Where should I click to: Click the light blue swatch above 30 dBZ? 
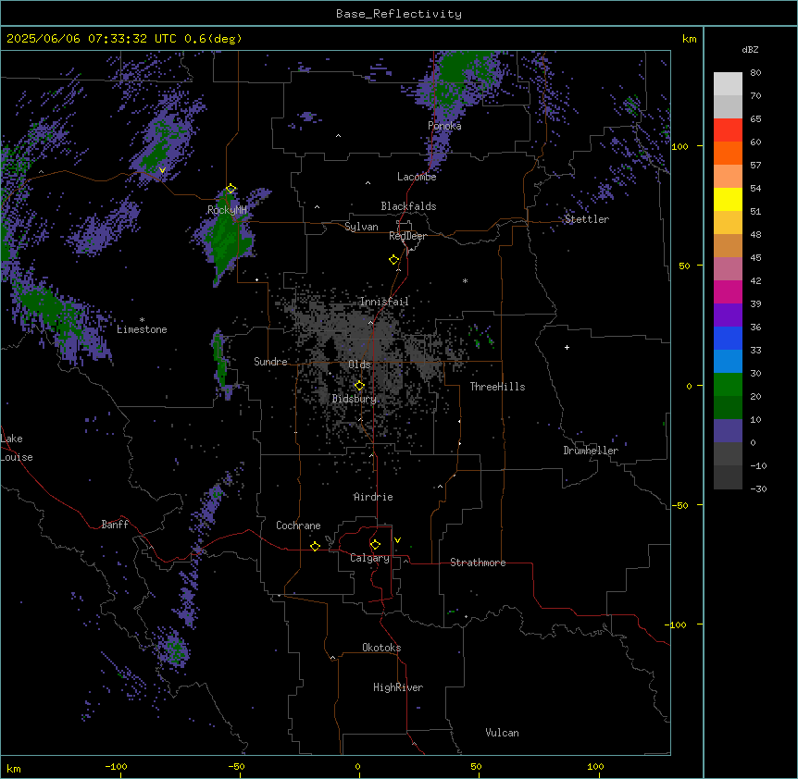point(728,362)
